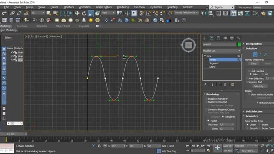274x154 pixels.
Task: Toggle the Angle Snap icon
Action: tap(149, 13)
